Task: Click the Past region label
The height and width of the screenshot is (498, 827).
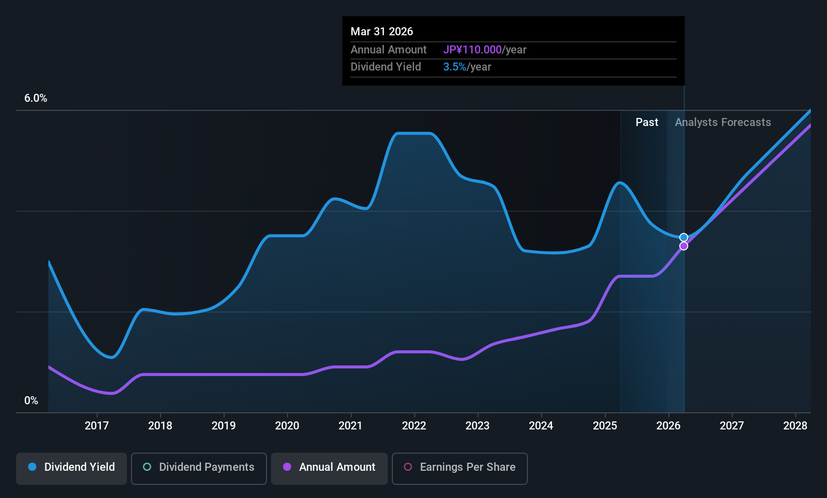Action: tap(647, 122)
